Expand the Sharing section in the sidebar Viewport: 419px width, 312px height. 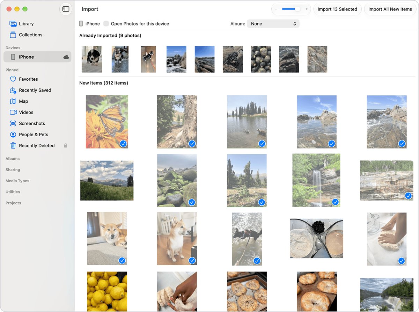13,170
